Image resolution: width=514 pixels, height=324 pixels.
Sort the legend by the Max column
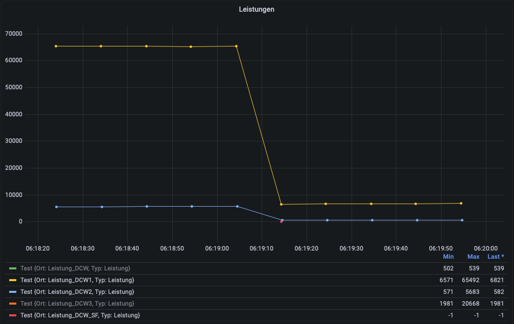473,257
